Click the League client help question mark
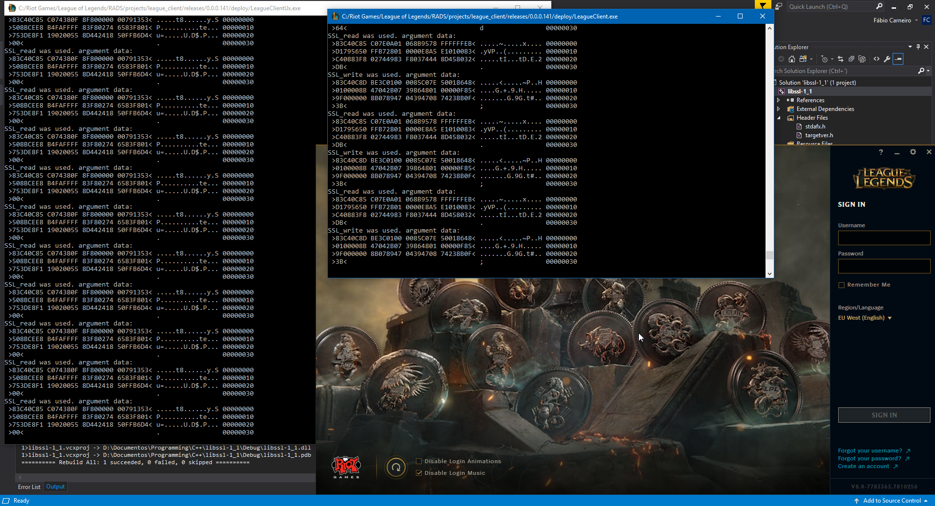Image resolution: width=935 pixels, height=506 pixels. click(x=880, y=152)
